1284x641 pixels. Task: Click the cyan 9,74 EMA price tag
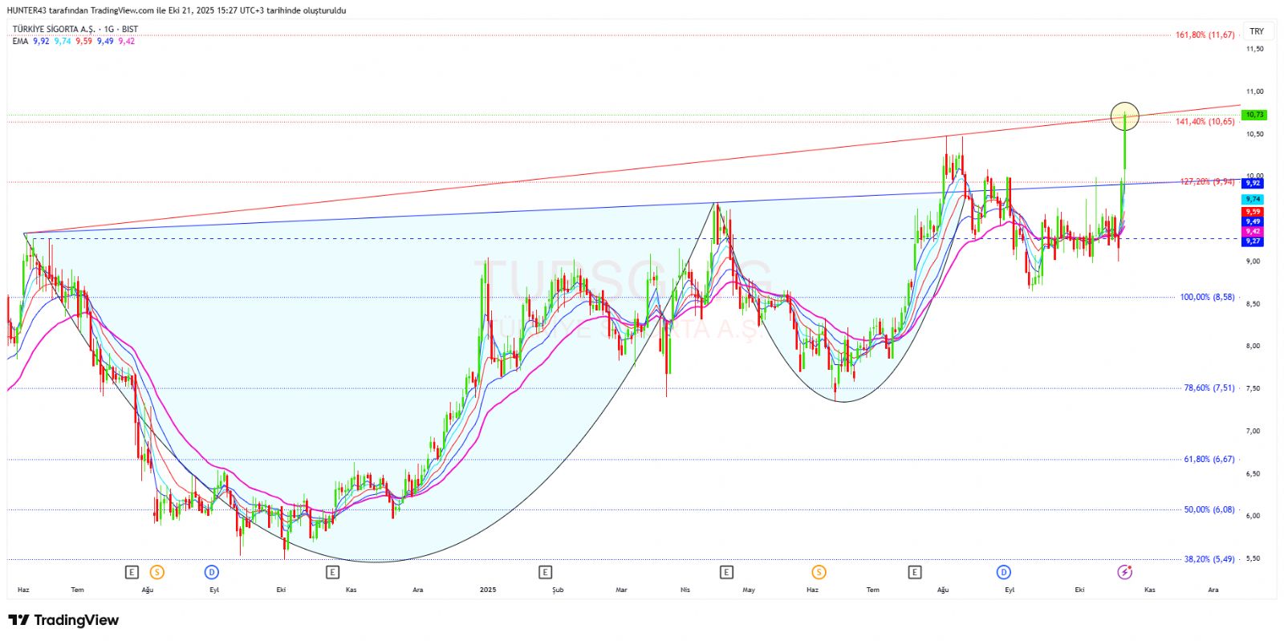pyautogui.click(x=1253, y=199)
